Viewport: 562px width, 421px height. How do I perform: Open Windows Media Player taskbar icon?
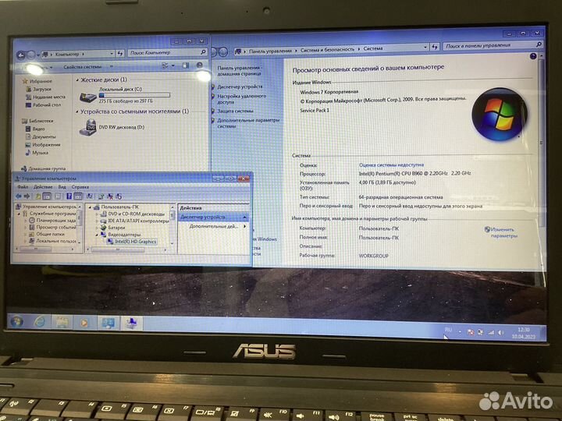tap(84, 323)
